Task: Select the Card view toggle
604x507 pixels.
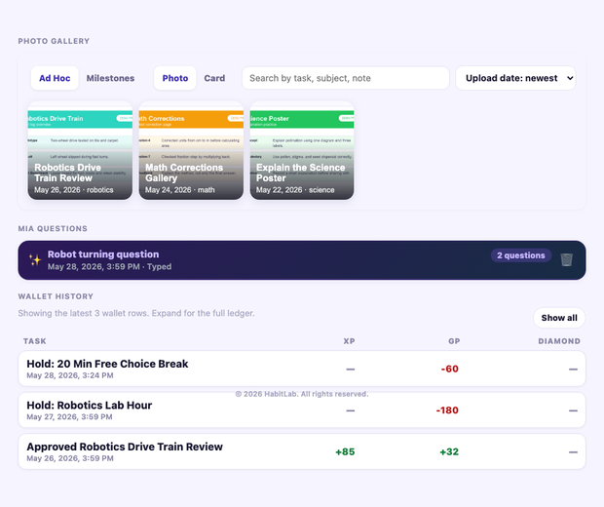Action: tap(214, 78)
